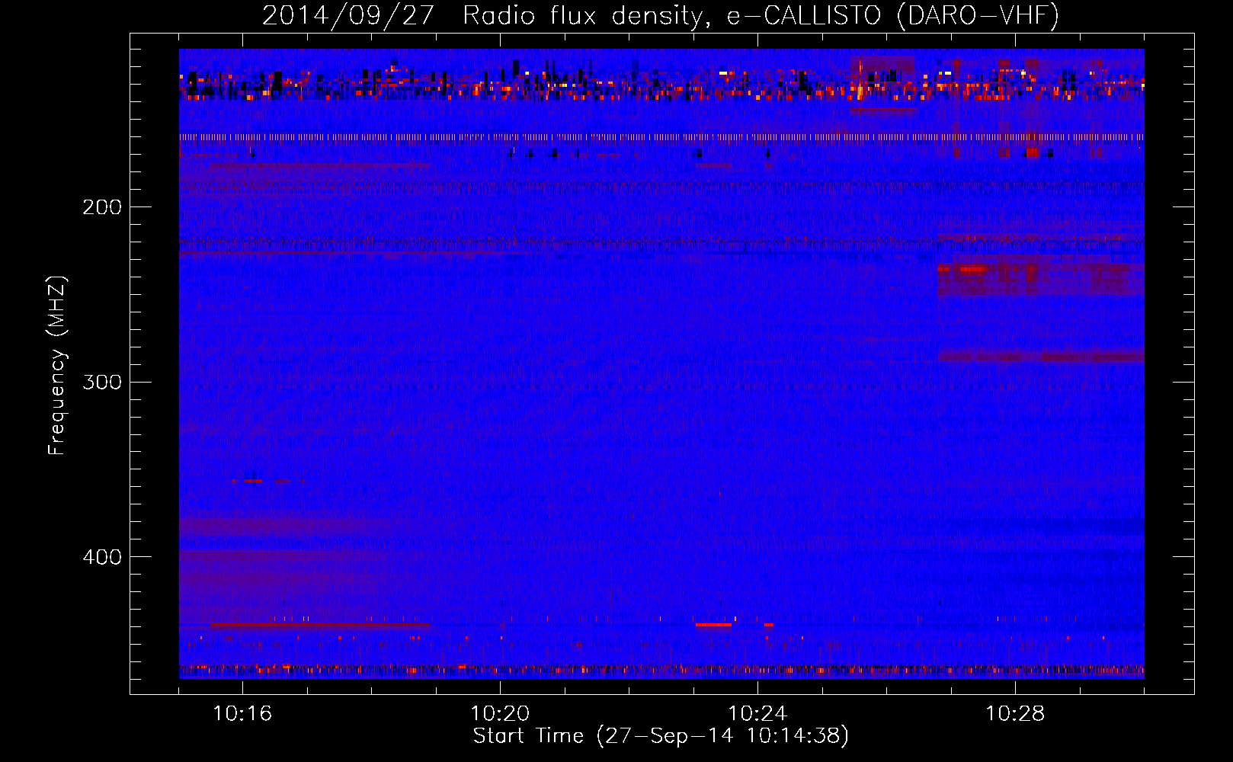This screenshot has width=1233, height=762.
Task: Click the "Frequency (MHZ)" axis label
Action: pyautogui.click(x=57, y=365)
